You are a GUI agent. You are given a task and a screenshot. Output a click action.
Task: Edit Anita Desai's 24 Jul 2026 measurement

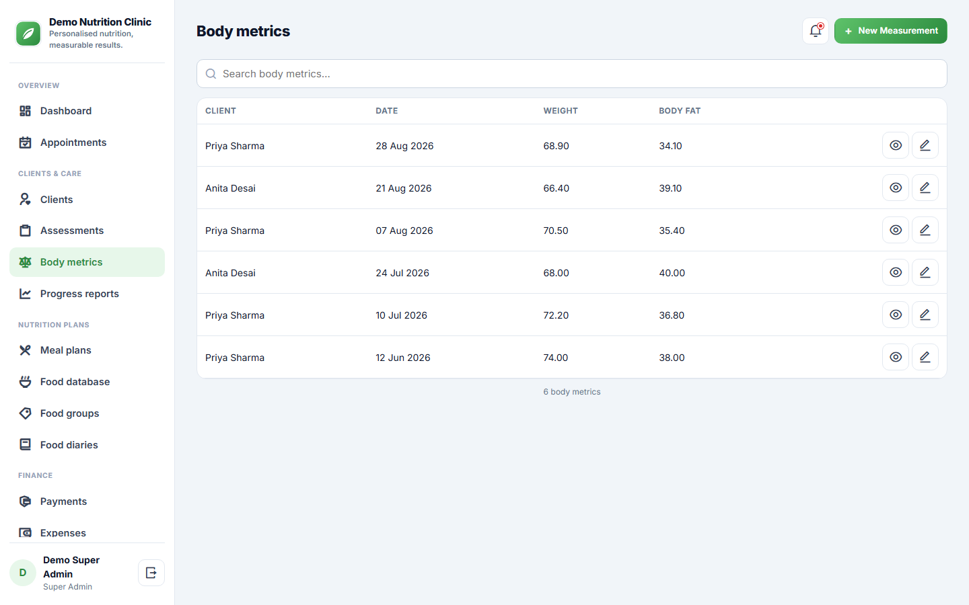pyautogui.click(x=925, y=272)
